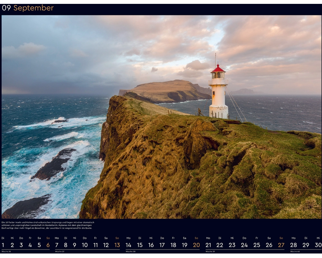Select Sunday the 13th
This screenshot has width=322, height=258.
coord(117,245)
